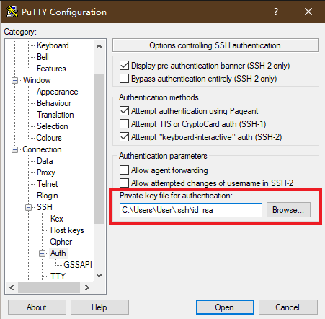This screenshot has width=325, height=319.
Task: Click Browse to choose private key file
Action: click(288, 210)
